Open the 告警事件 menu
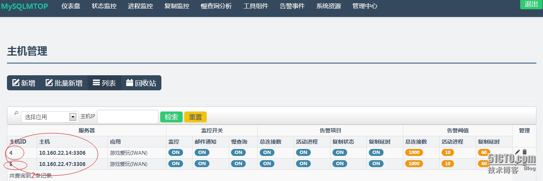The height and width of the screenshot is (181, 543). [292, 6]
